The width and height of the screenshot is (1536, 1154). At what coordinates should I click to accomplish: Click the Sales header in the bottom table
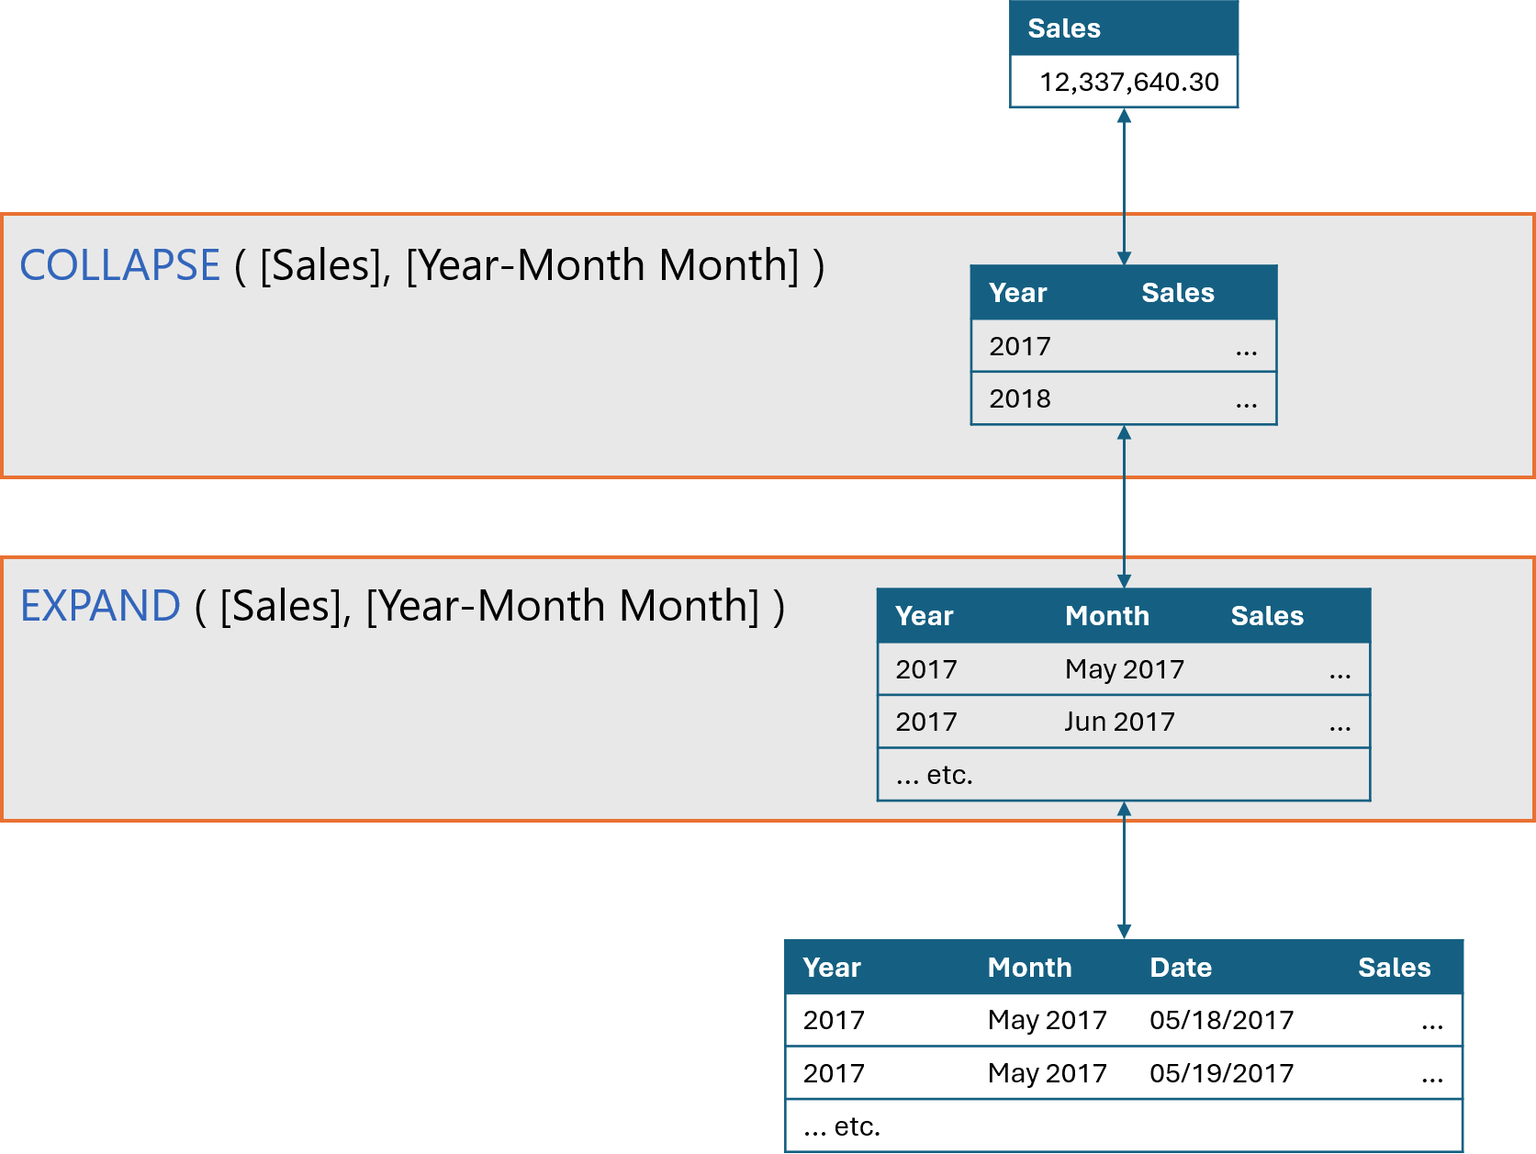[x=1394, y=968]
